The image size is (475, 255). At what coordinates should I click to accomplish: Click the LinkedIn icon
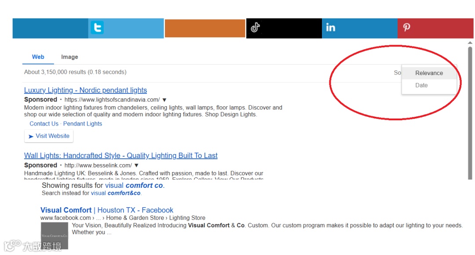(x=330, y=28)
